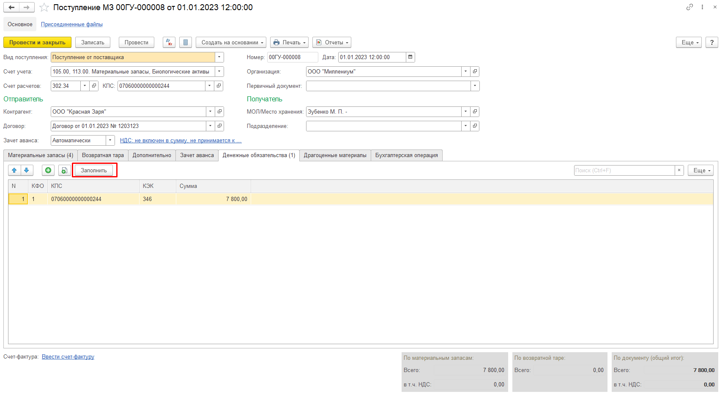725x394 pixels.
Task: Expand КПС dropdown arrow
Action: pos(209,86)
